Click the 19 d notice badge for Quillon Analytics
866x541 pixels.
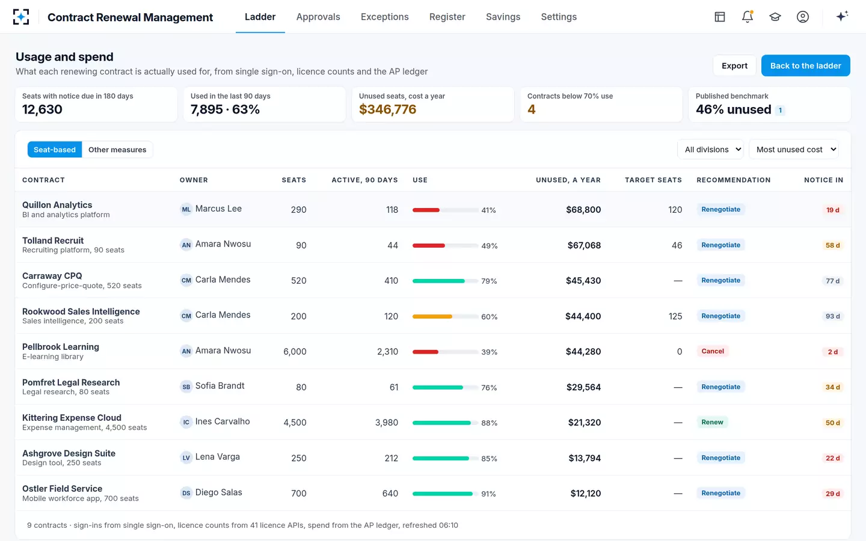tap(833, 210)
